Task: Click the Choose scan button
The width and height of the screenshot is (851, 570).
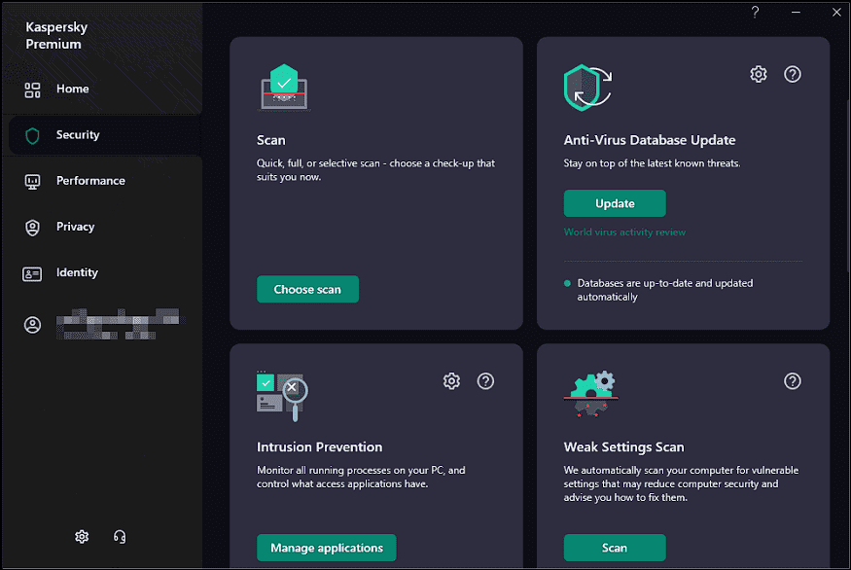Action: tap(307, 289)
